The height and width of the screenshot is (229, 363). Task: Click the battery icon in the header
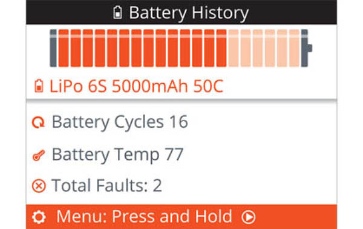[117, 13]
